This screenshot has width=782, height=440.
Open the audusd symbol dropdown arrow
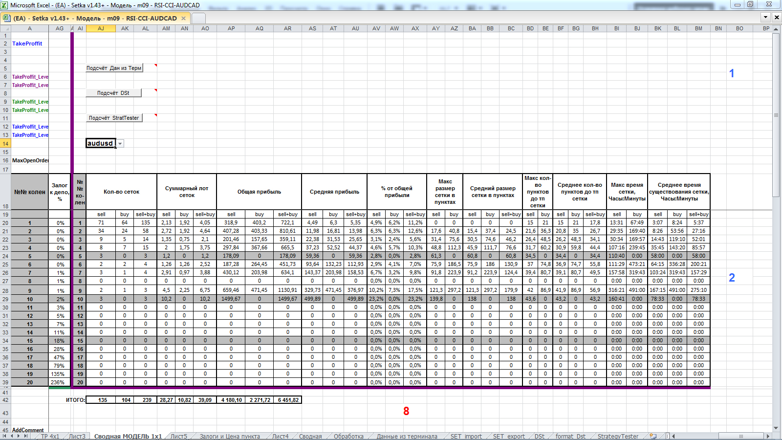tap(120, 144)
